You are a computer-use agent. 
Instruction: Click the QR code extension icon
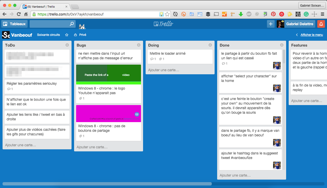298,14
